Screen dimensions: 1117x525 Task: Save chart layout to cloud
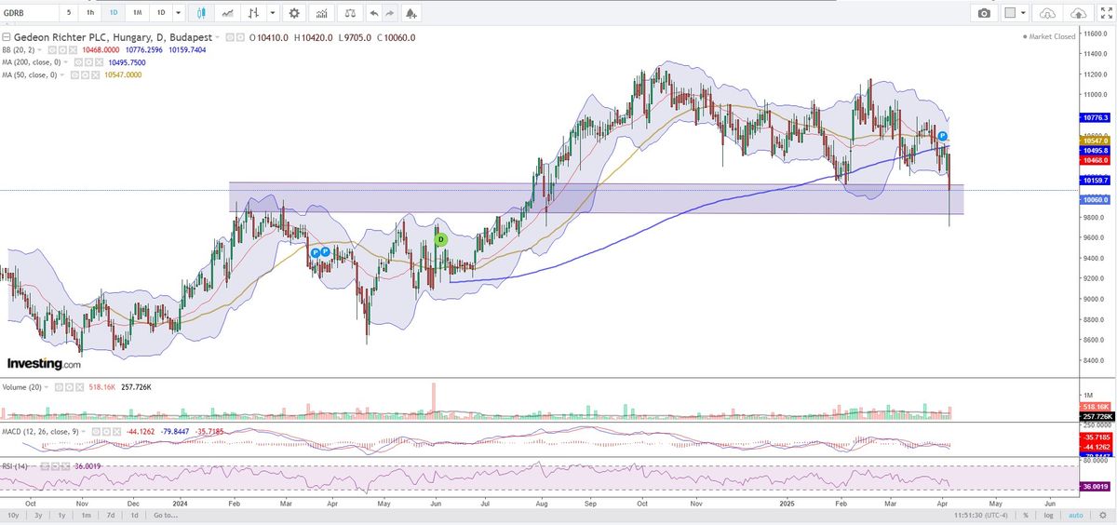(1078, 13)
